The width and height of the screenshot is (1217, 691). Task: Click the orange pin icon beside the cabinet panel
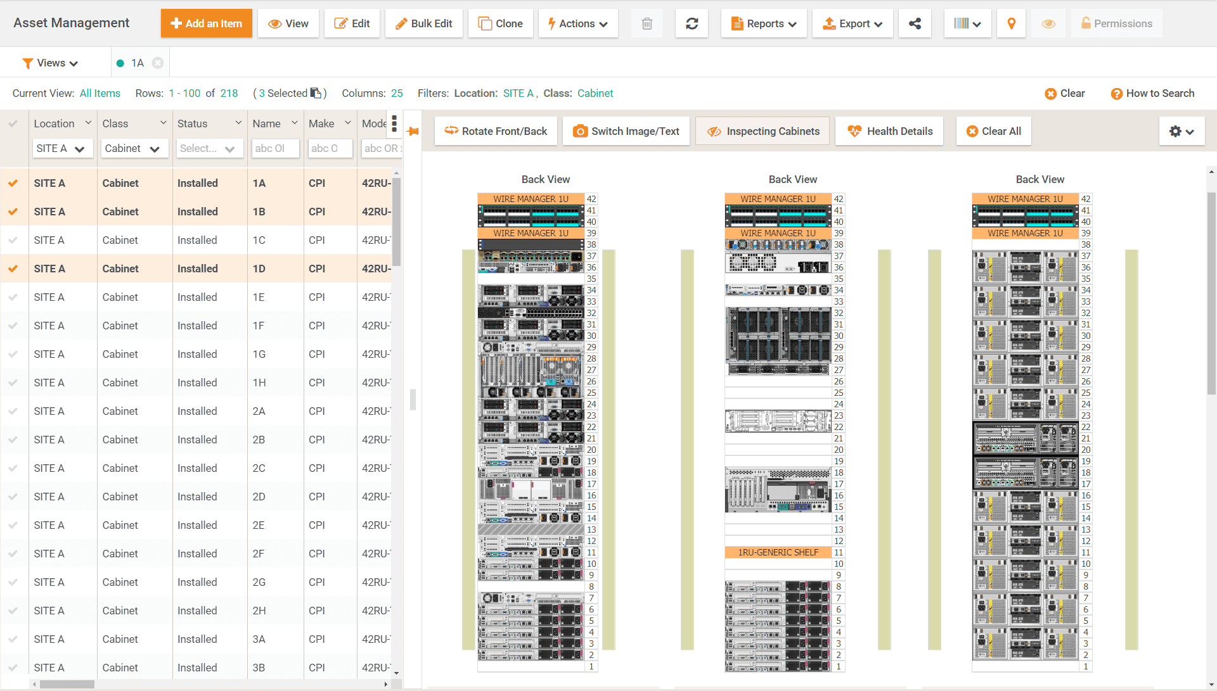pos(413,131)
